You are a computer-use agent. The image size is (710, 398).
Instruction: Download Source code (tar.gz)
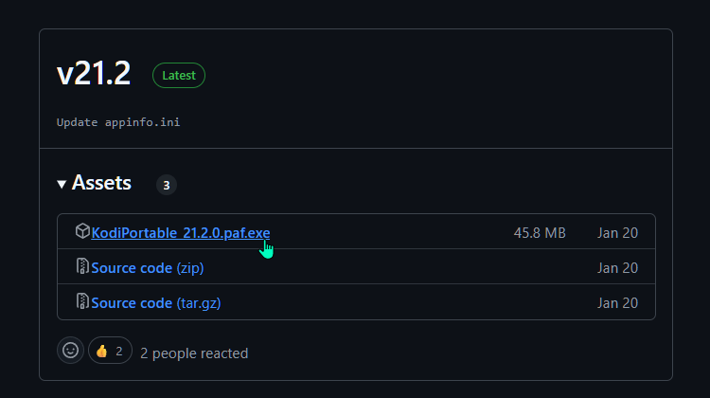click(156, 303)
